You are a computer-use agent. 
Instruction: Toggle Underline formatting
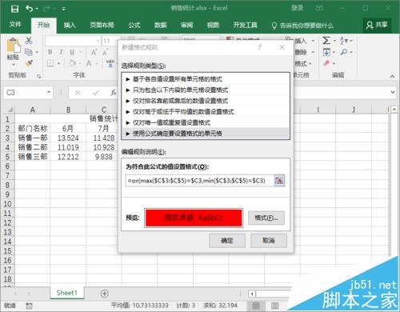click(x=72, y=52)
